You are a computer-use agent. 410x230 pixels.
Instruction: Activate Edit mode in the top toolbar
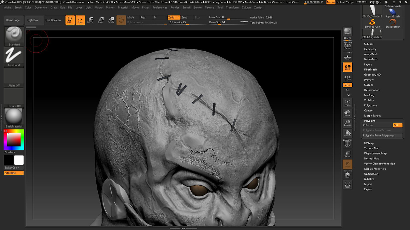point(70,20)
